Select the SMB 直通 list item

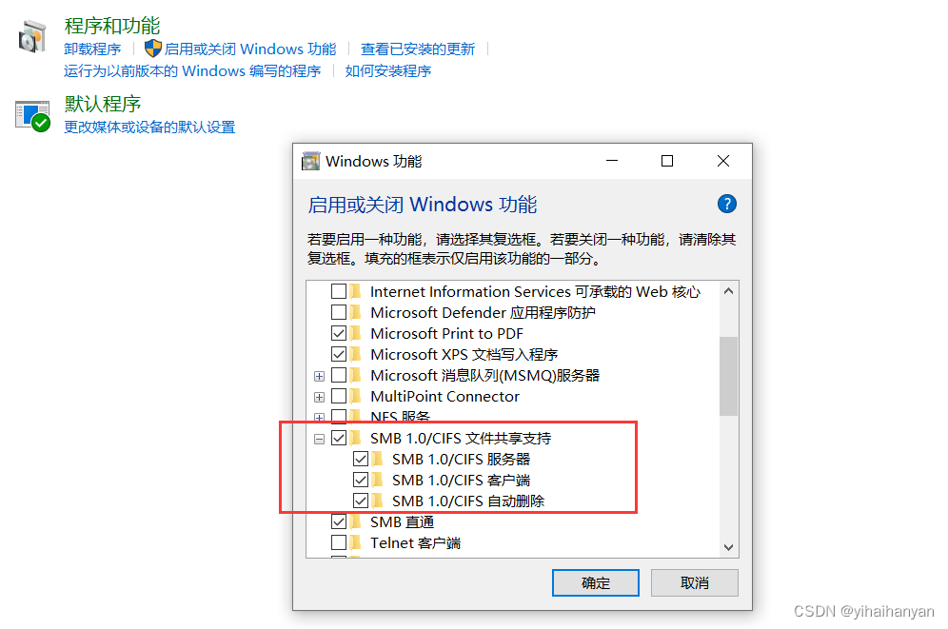tap(402, 522)
